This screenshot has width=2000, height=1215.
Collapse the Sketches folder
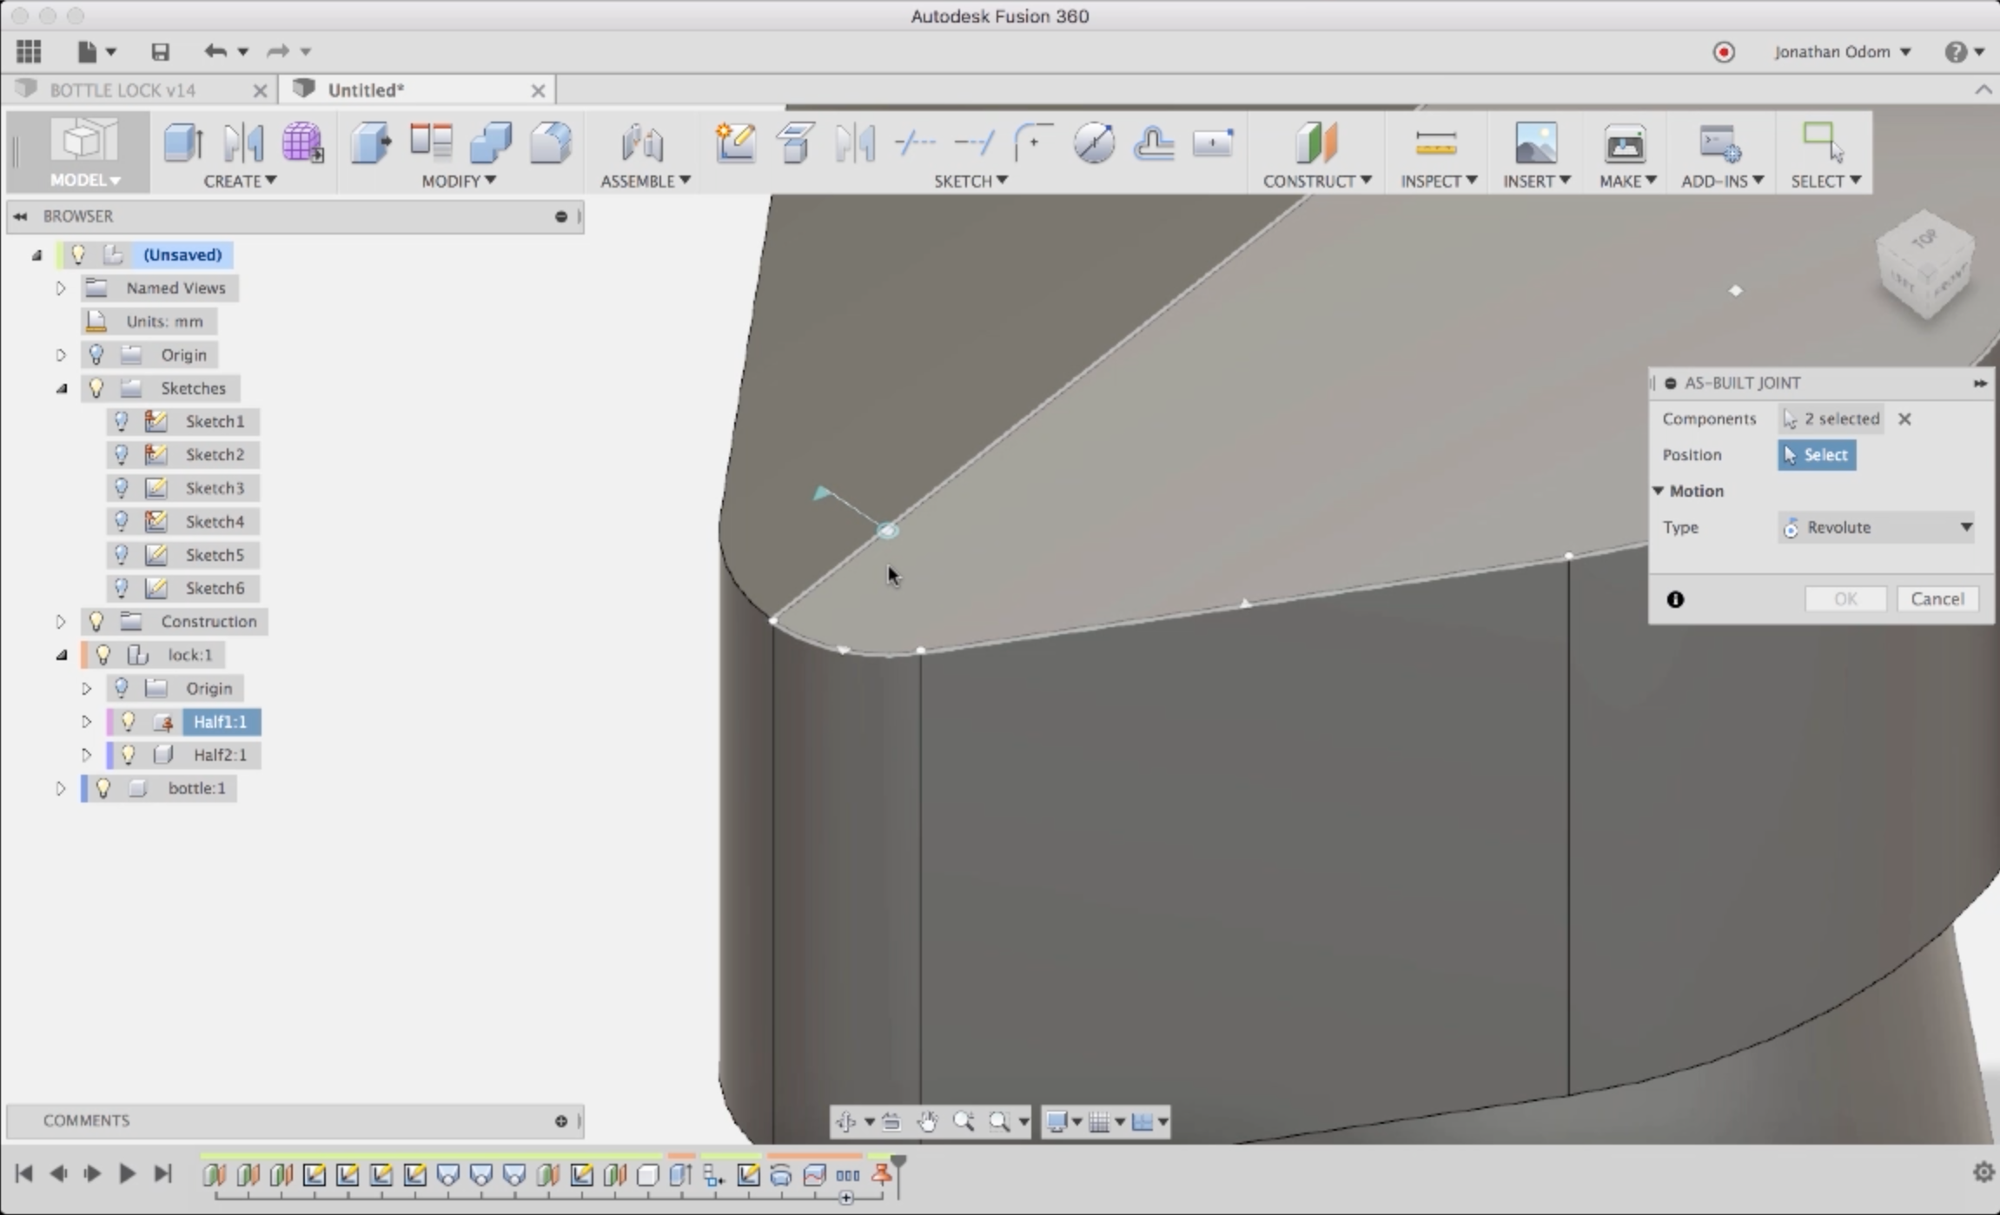click(62, 388)
